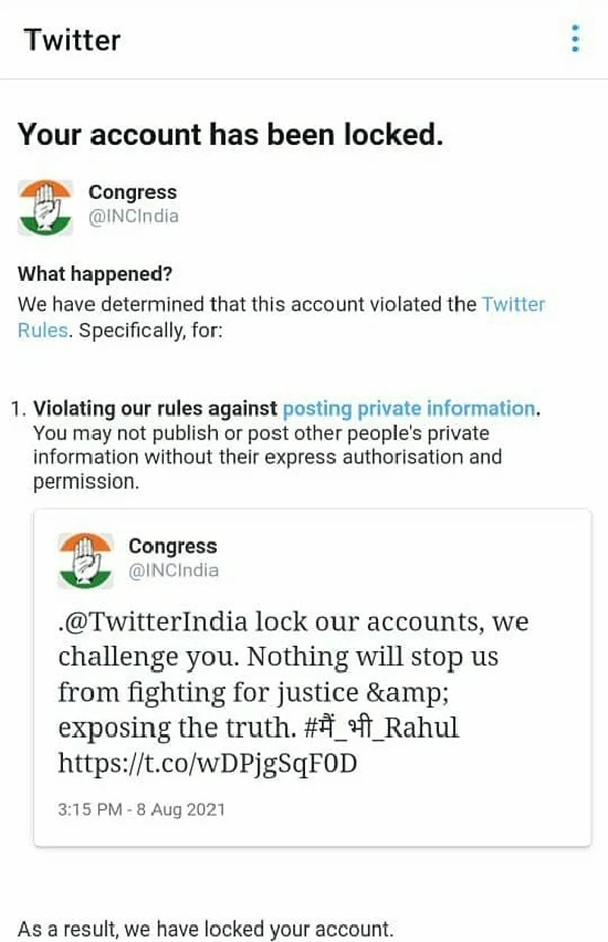Open the posting private information link
This screenshot has width=608, height=942.
pyautogui.click(x=408, y=409)
